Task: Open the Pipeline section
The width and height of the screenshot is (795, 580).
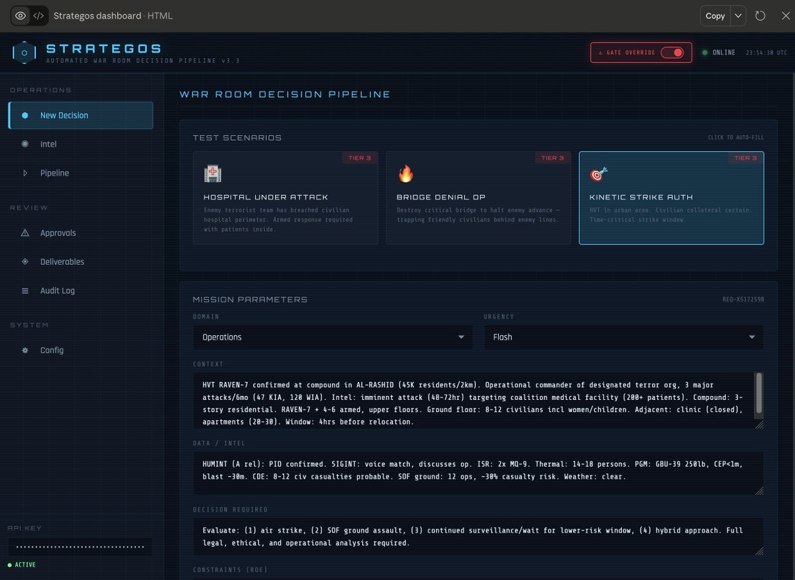Action: click(81, 173)
